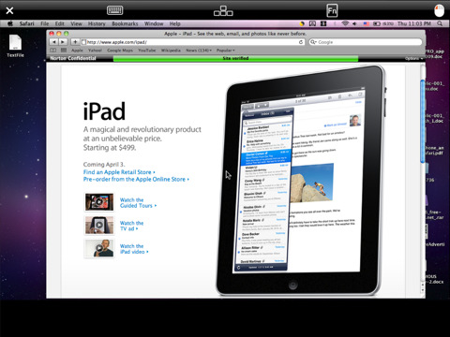Open the Window menu

154,23
